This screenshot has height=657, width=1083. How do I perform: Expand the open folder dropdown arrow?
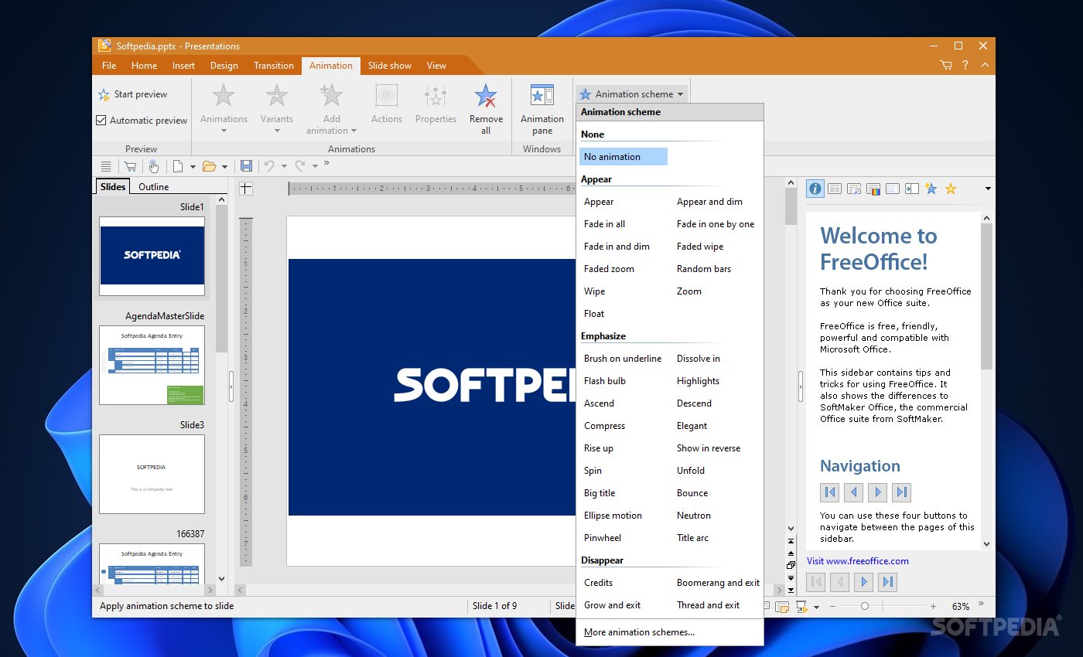(224, 166)
